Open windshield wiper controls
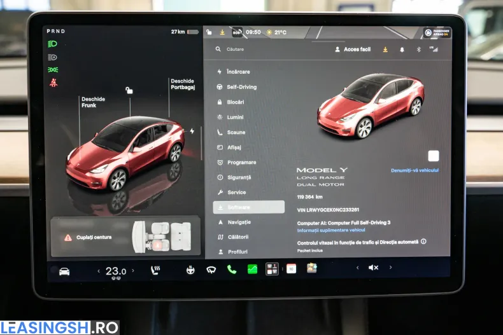The image size is (503, 335). (x=211, y=270)
